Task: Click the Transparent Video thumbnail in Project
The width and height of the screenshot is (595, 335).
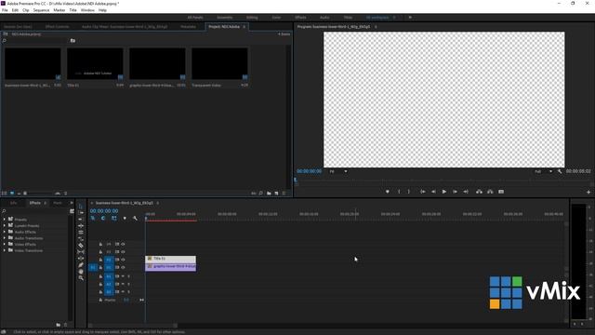Action: pos(219,64)
